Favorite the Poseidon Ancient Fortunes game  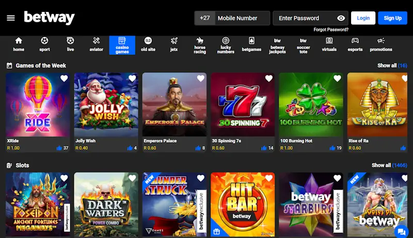pyautogui.click(x=64, y=178)
